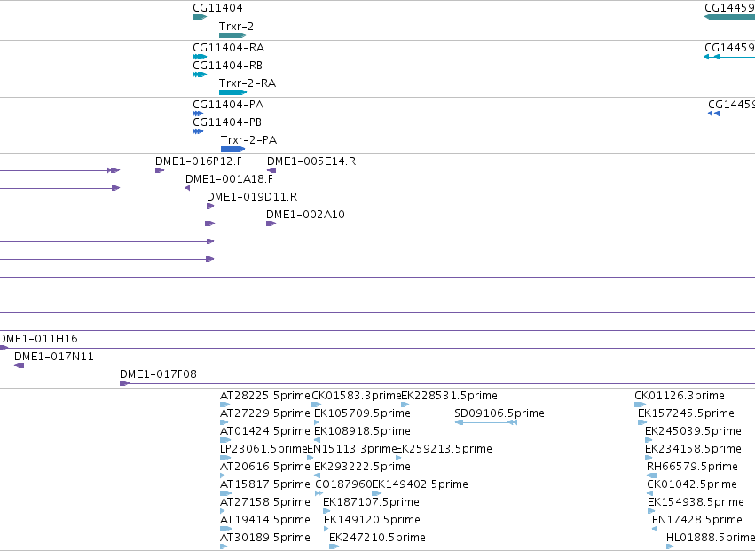755x551 pixels.
Task: Open clone DME1-016P12.F
Action: click(x=199, y=161)
